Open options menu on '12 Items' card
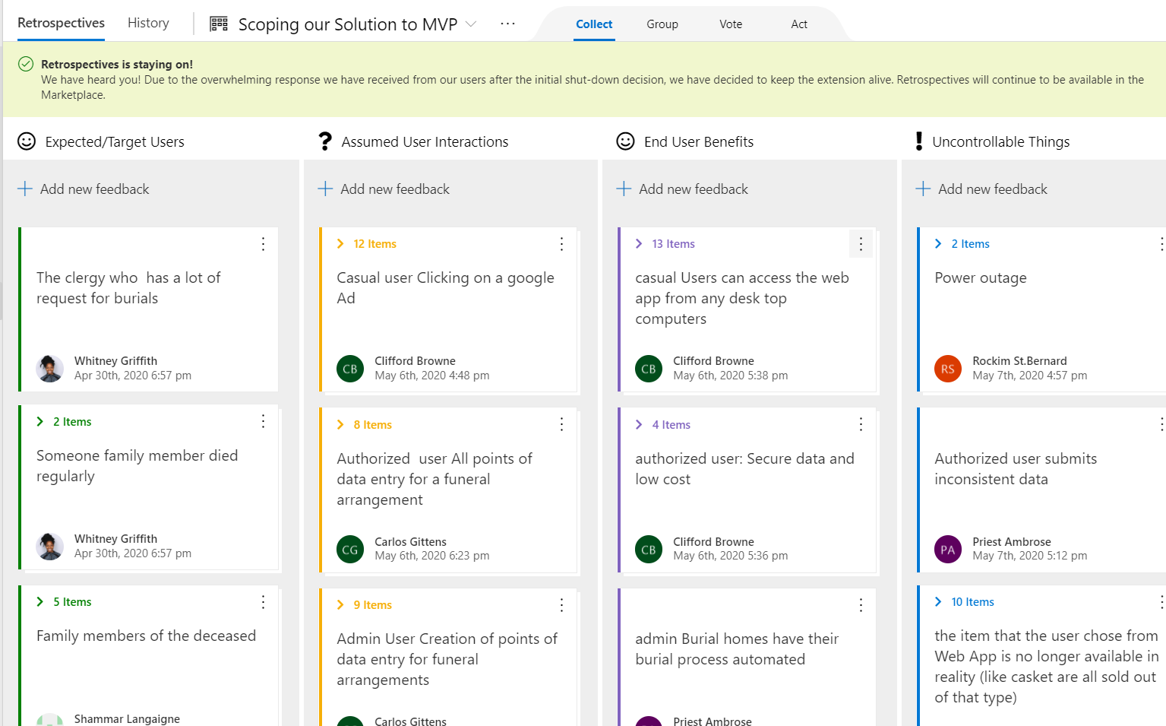 click(561, 244)
